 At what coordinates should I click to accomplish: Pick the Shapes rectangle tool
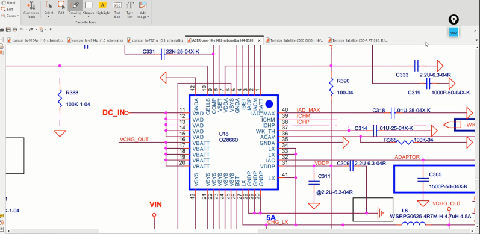pos(89,9)
